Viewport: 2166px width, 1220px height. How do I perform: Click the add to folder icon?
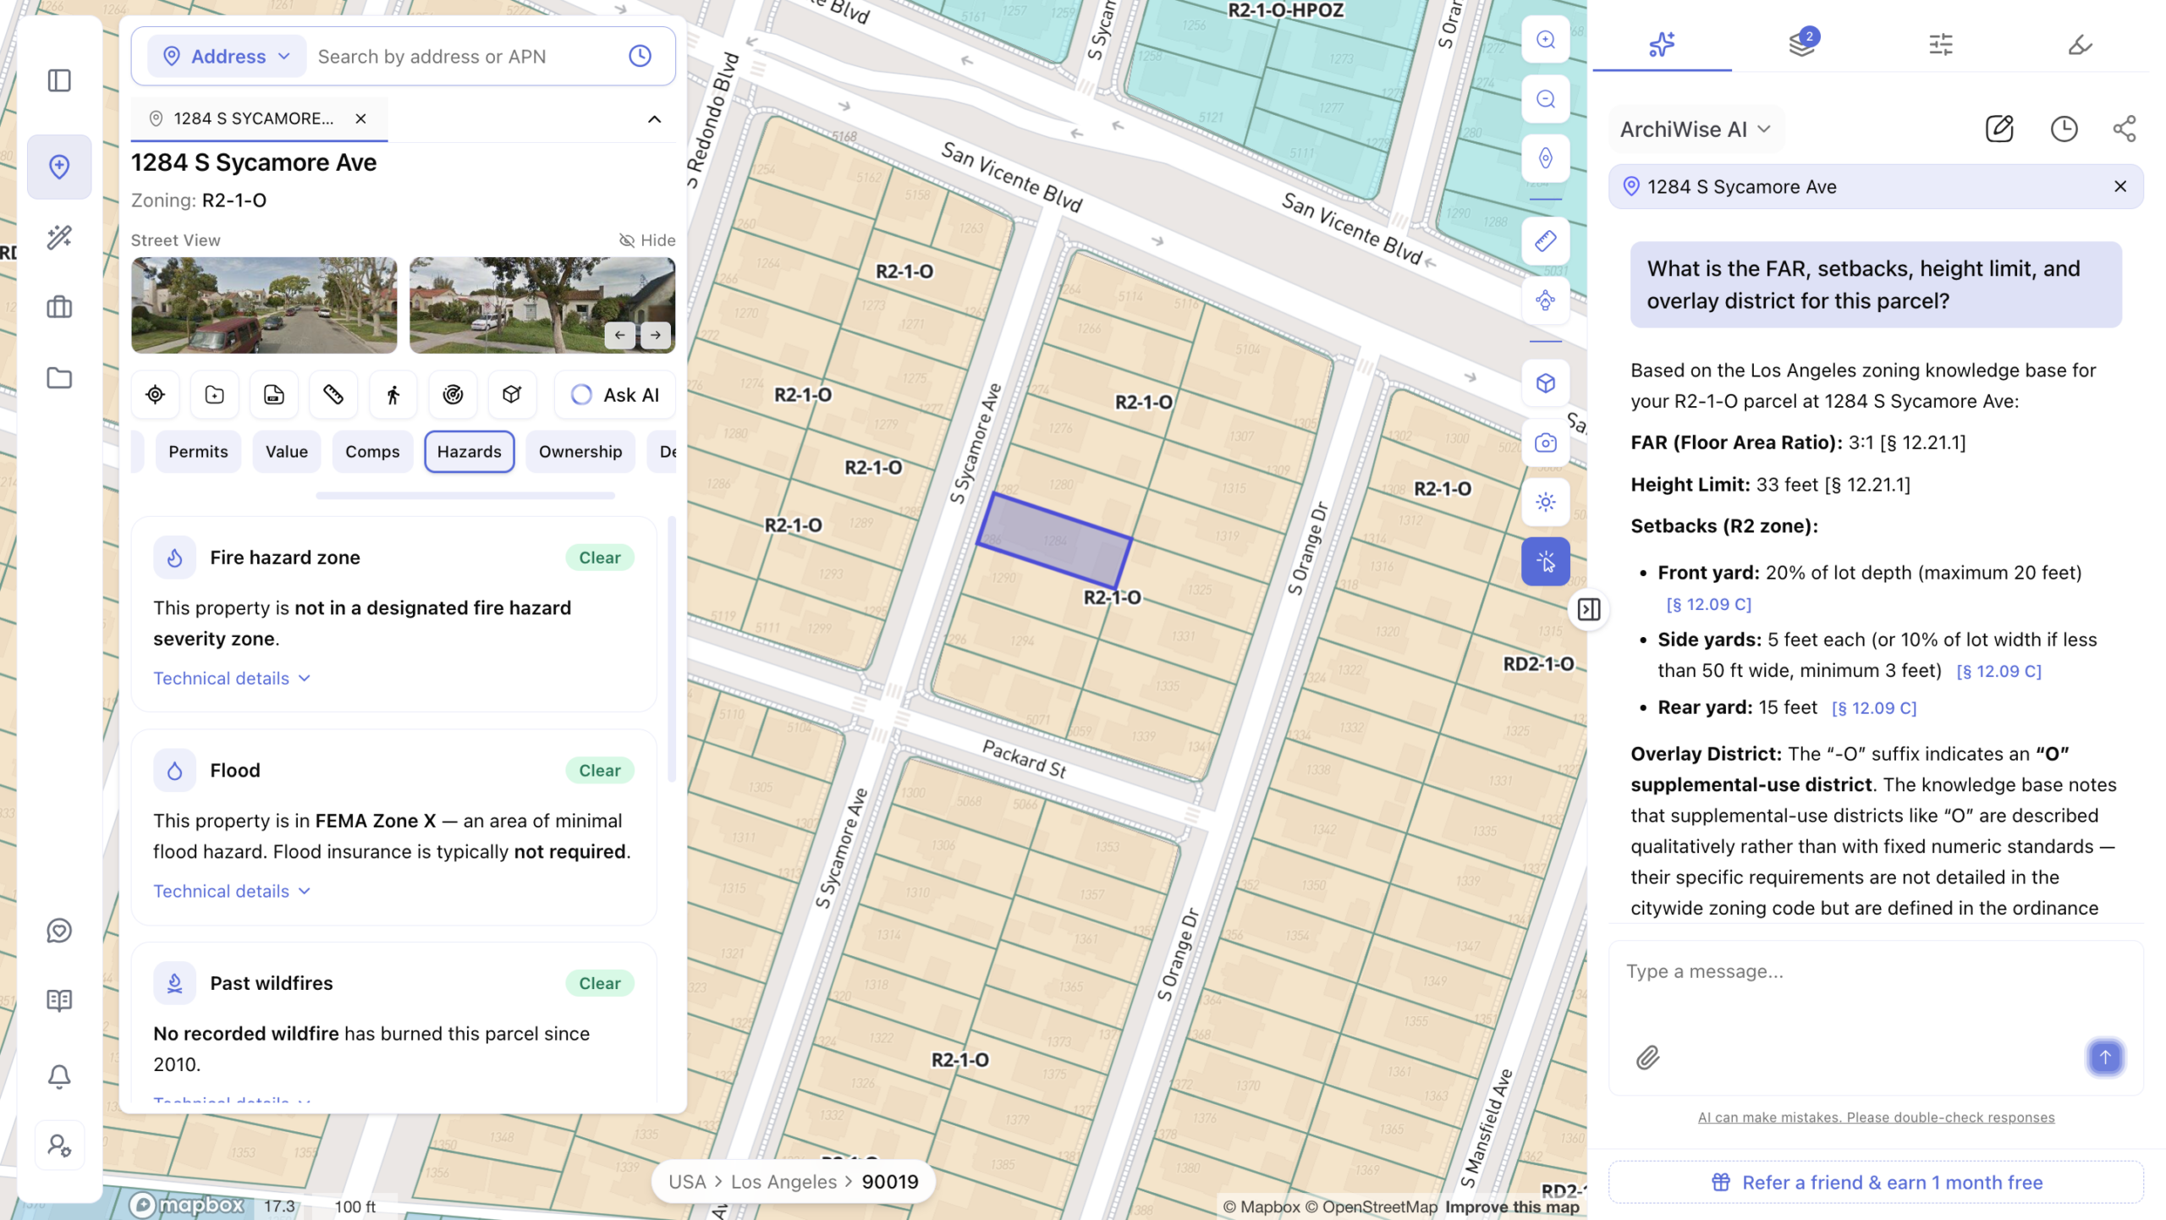214,394
